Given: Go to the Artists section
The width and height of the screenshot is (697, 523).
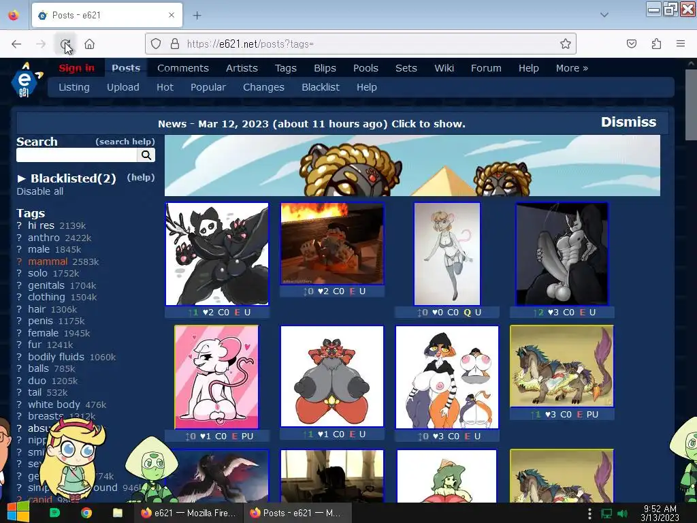Looking at the screenshot, I should pyautogui.click(x=242, y=68).
